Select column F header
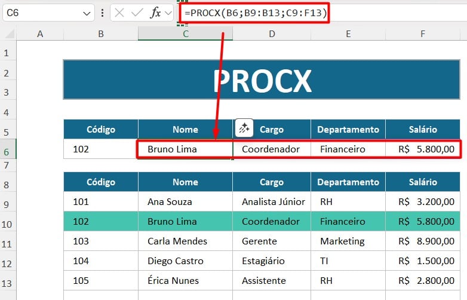Screen dimensions: 467x300 click(x=423, y=33)
